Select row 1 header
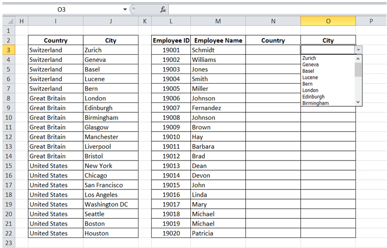This screenshot has width=387, height=248. click(9, 31)
